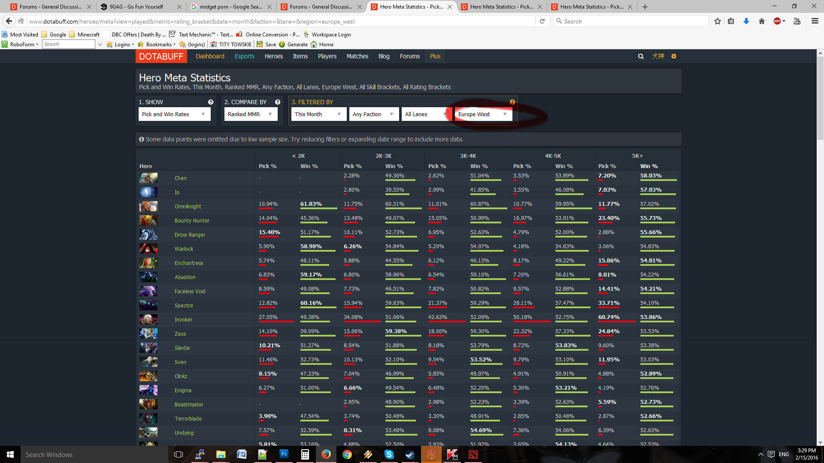
Task: Open Task View in taskbar
Action: pyautogui.click(x=179, y=454)
